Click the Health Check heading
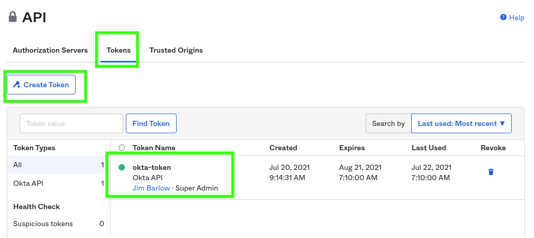The height and width of the screenshot is (238, 534). click(36, 207)
